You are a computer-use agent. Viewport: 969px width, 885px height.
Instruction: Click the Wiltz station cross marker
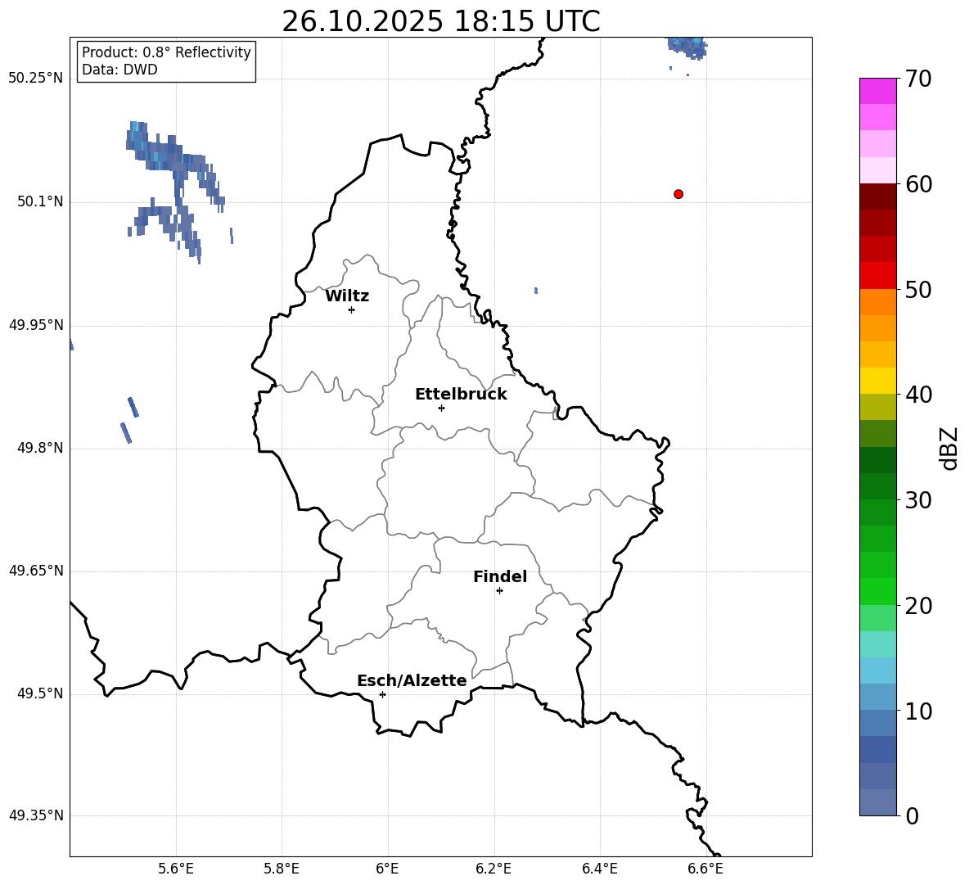[352, 309]
